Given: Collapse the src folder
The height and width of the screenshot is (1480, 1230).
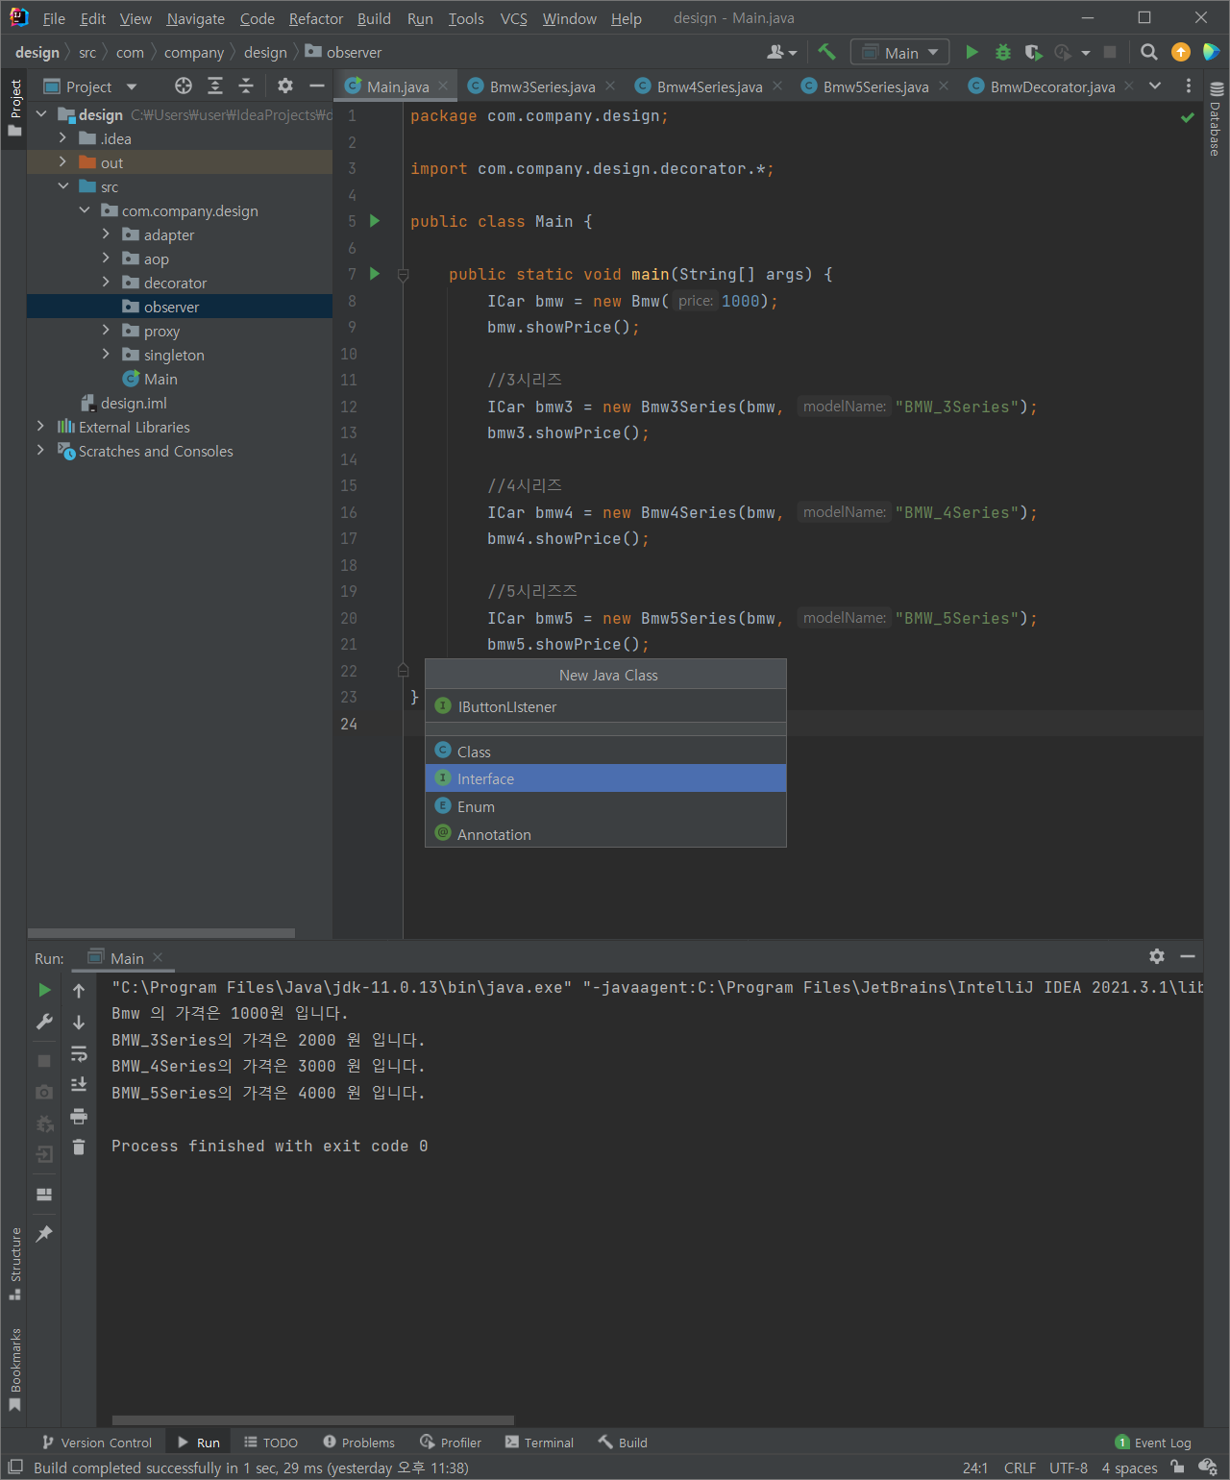Looking at the screenshot, I should point(62,186).
